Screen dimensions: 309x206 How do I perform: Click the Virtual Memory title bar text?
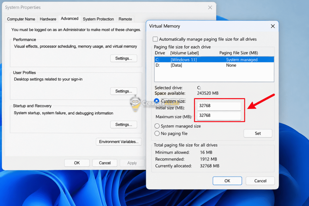pyautogui.click(x=164, y=26)
